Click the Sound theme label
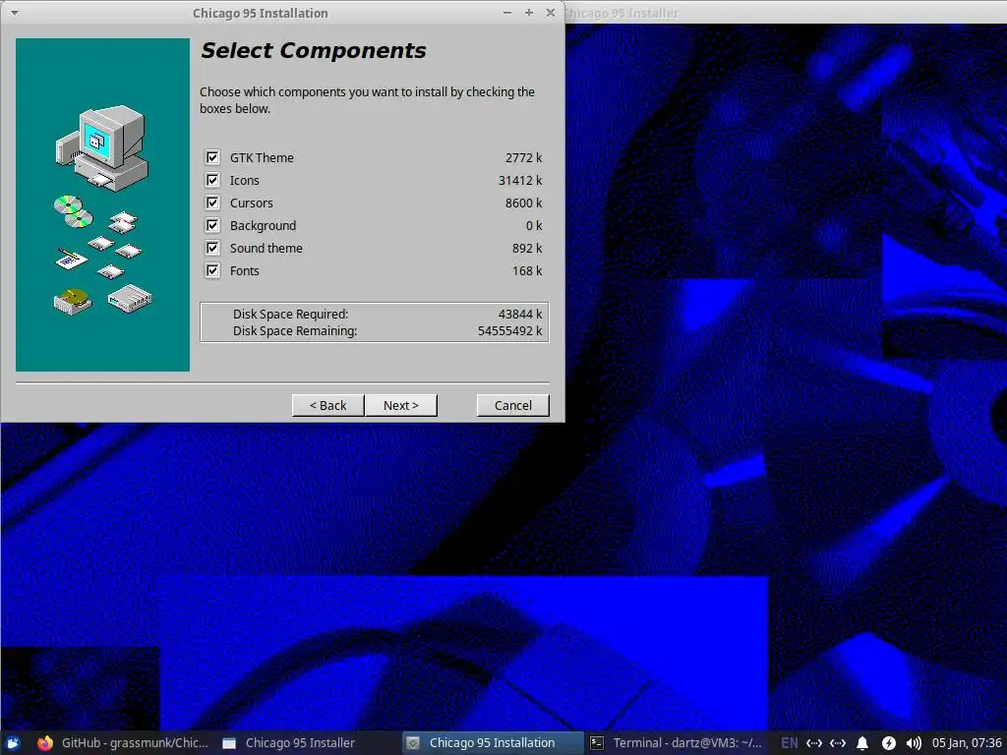 point(266,248)
